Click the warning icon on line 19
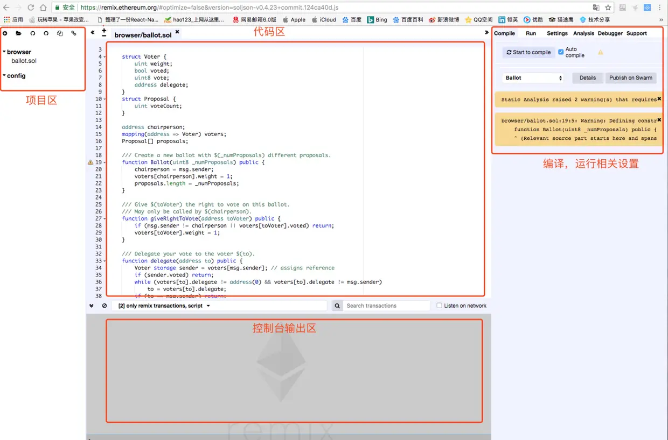The width and height of the screenshot is (668, 440). pyautogui.click(x=91, y=162)
